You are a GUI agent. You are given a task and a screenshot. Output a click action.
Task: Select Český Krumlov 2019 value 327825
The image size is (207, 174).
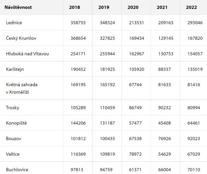coord(107,38)
